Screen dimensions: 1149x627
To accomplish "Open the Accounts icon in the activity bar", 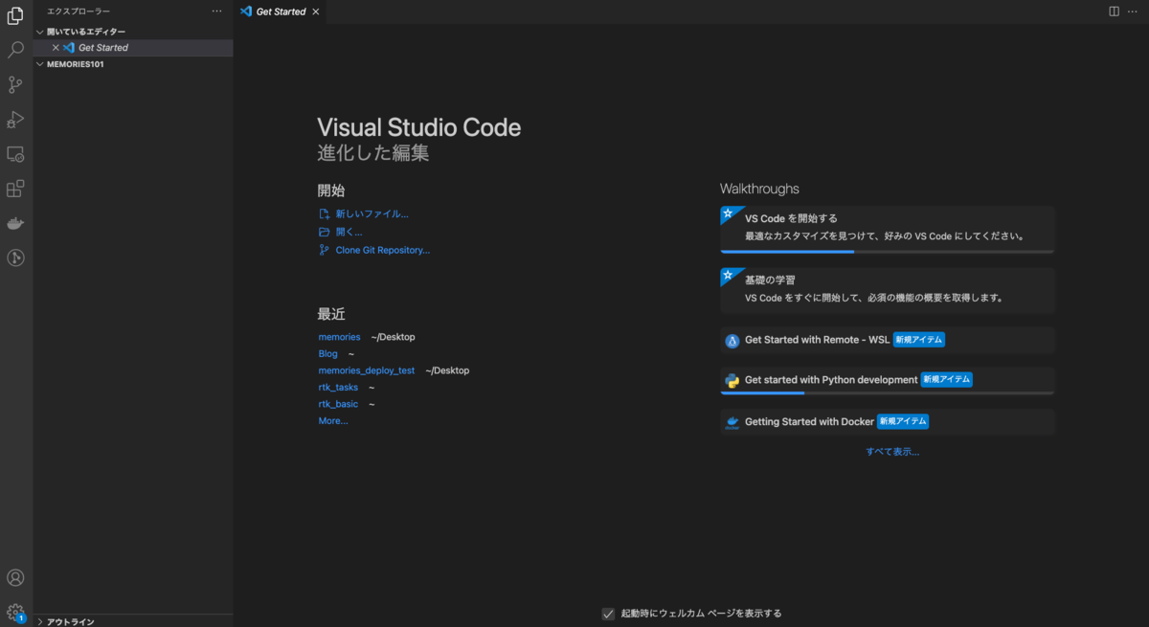I will 14,577.
